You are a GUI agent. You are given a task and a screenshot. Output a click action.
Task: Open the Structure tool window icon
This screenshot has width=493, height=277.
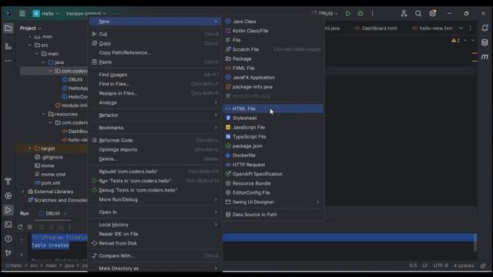click(8, 46)
